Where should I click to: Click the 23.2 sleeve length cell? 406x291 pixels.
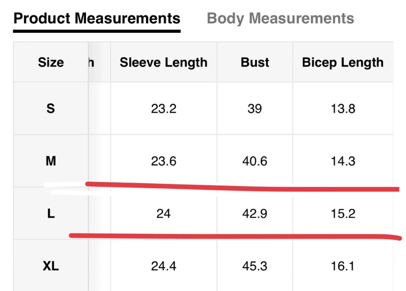click(164, 109)
